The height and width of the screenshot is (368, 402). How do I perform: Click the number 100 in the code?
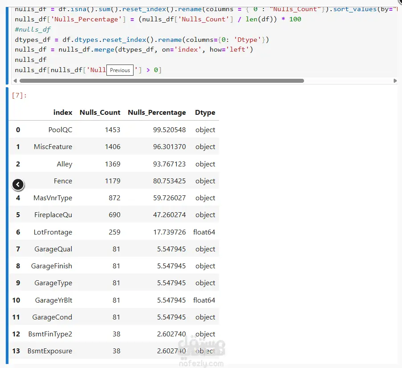coord(295,19)
